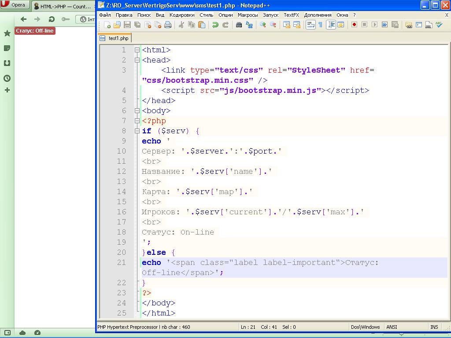451x338 pixels.
Task: Toggle word wrap toolbar button
Action: [x=311, y=25]
